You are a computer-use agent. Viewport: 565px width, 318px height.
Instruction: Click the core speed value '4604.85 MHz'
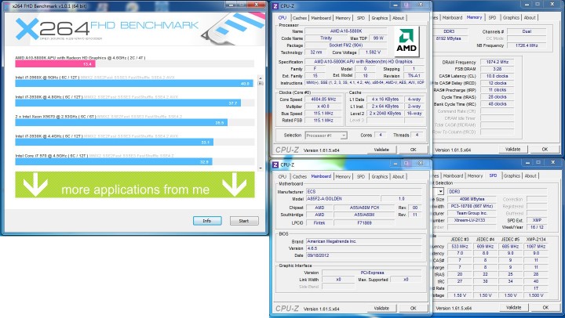click(x=323, y=99)
